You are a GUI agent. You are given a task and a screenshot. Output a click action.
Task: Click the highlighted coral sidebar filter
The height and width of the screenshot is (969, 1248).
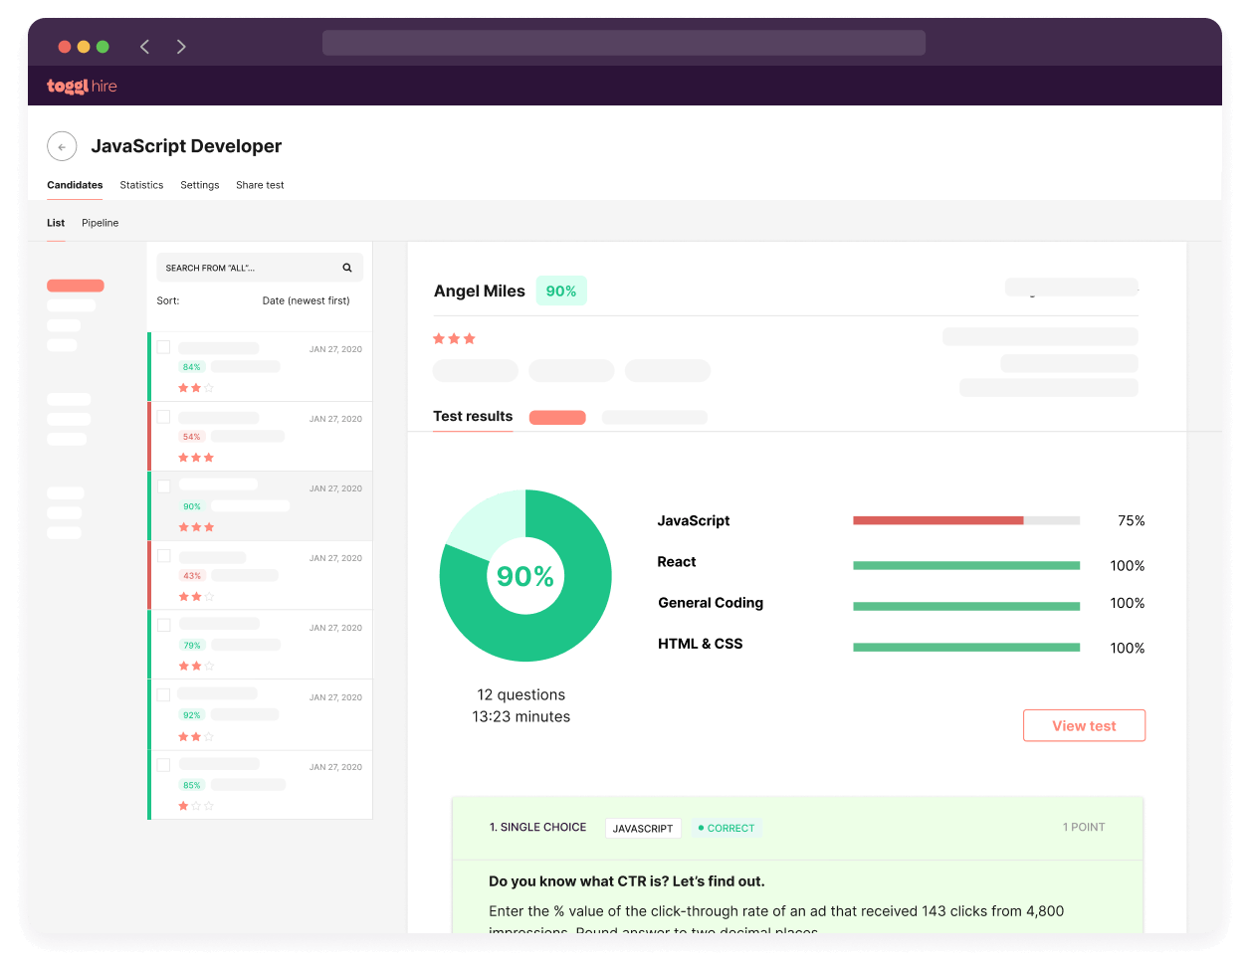click(x=76, y=286)
